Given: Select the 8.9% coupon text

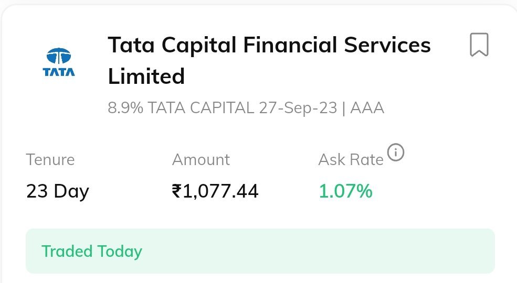Looking at the screenshot, I should click(125, 108).
